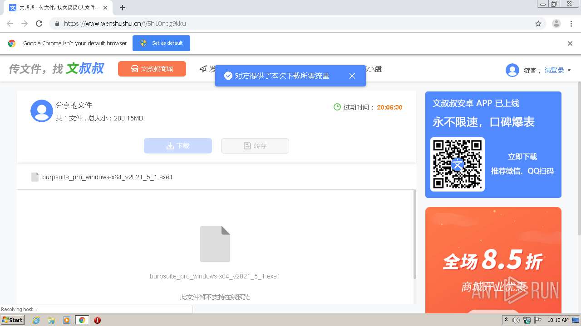
Task: Click the Chrome back navigation arrow
Action: (x=10, y=24)
